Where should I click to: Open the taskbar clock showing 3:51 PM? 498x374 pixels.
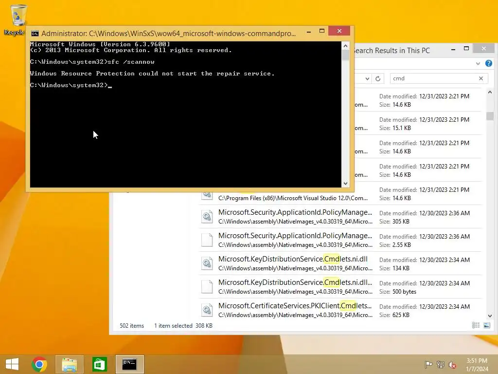(477, 364)
